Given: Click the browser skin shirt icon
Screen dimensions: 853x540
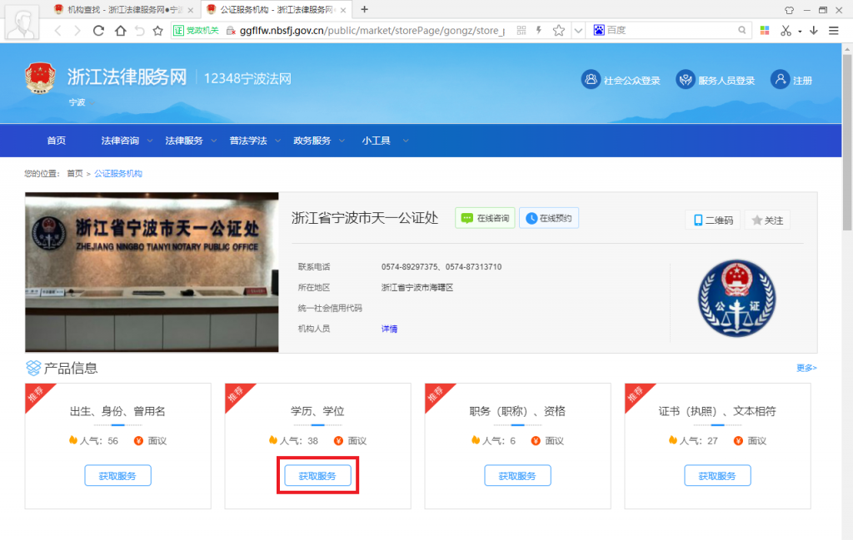Looking at the screenshot, I should pos(789,10).
